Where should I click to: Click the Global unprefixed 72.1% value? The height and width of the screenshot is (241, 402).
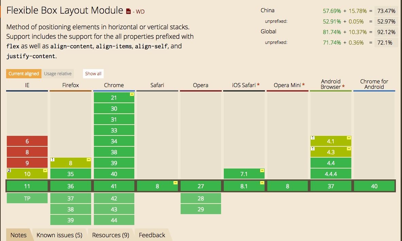click(386, 42)
